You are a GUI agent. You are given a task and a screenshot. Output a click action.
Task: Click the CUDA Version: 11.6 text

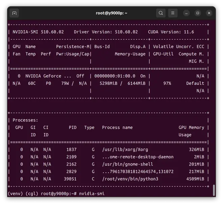pos(171,32)
